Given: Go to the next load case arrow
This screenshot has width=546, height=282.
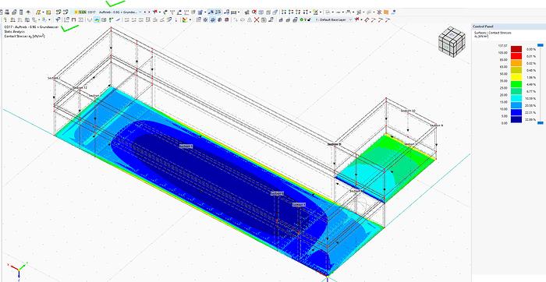Looking at the screenshot, I should point(149,12).
